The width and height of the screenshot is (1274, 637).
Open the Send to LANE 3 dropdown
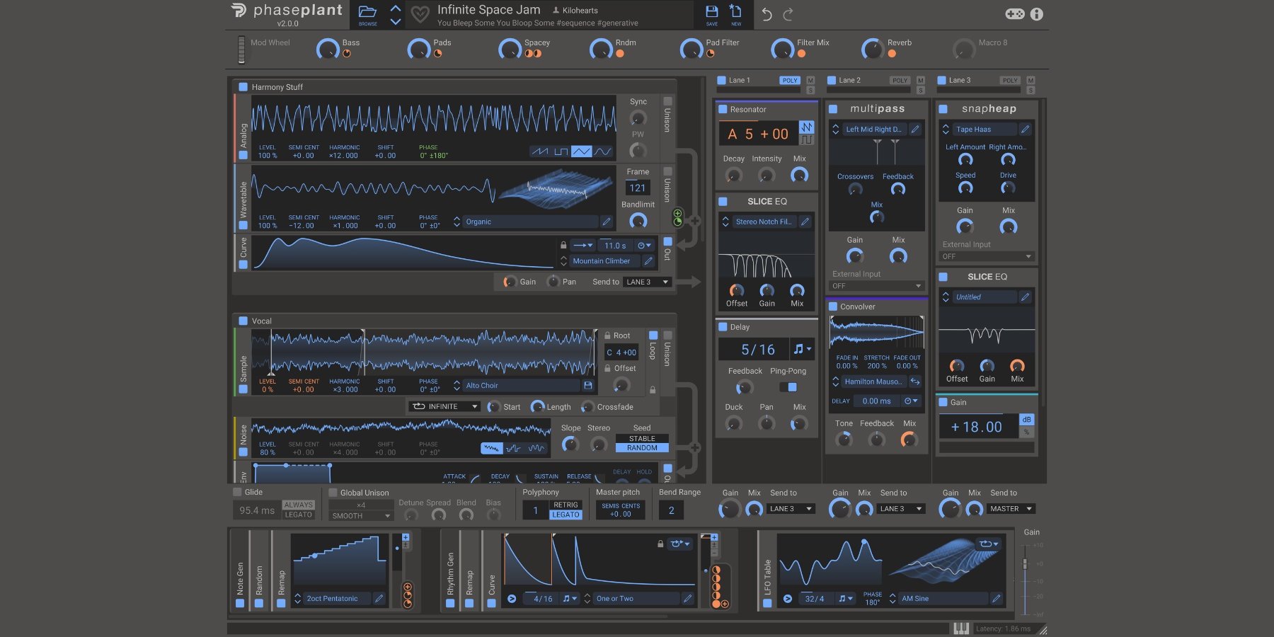coord(646,282)
